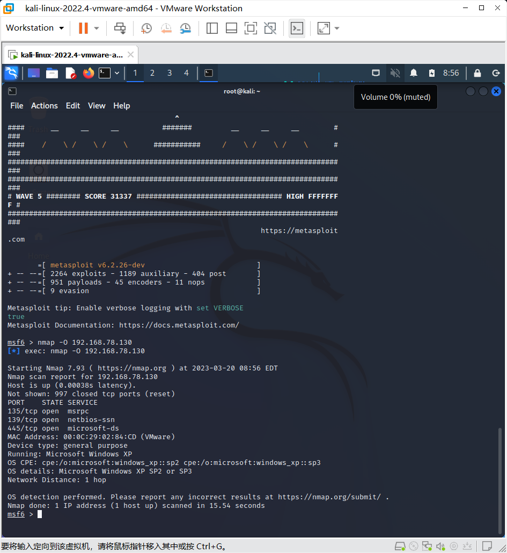Image resolution: width=507 pixels, height=553 pixels.
Task: Close the root@kali terminal window
Action: (496, 91)
